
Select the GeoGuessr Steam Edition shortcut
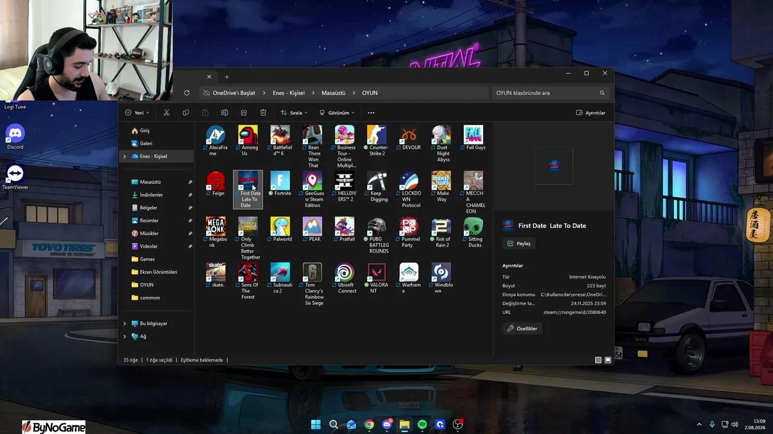(312, 190)
